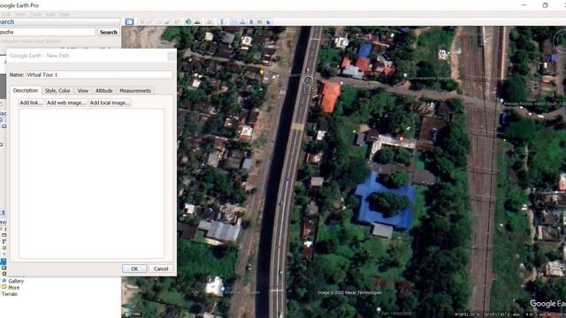Click the View in Google Maps icon

[259, 22]
